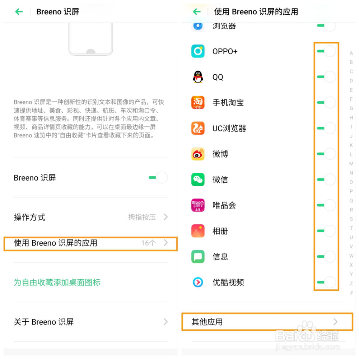Toggle the Breeno 识屏 main switch
359x359 pixels.
click(x=158, y=178)
